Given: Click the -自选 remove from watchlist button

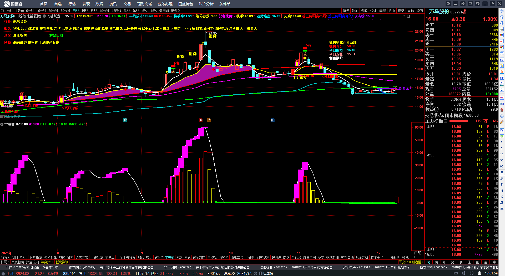Looking at the screenshot, I should [x=410, y=11].
